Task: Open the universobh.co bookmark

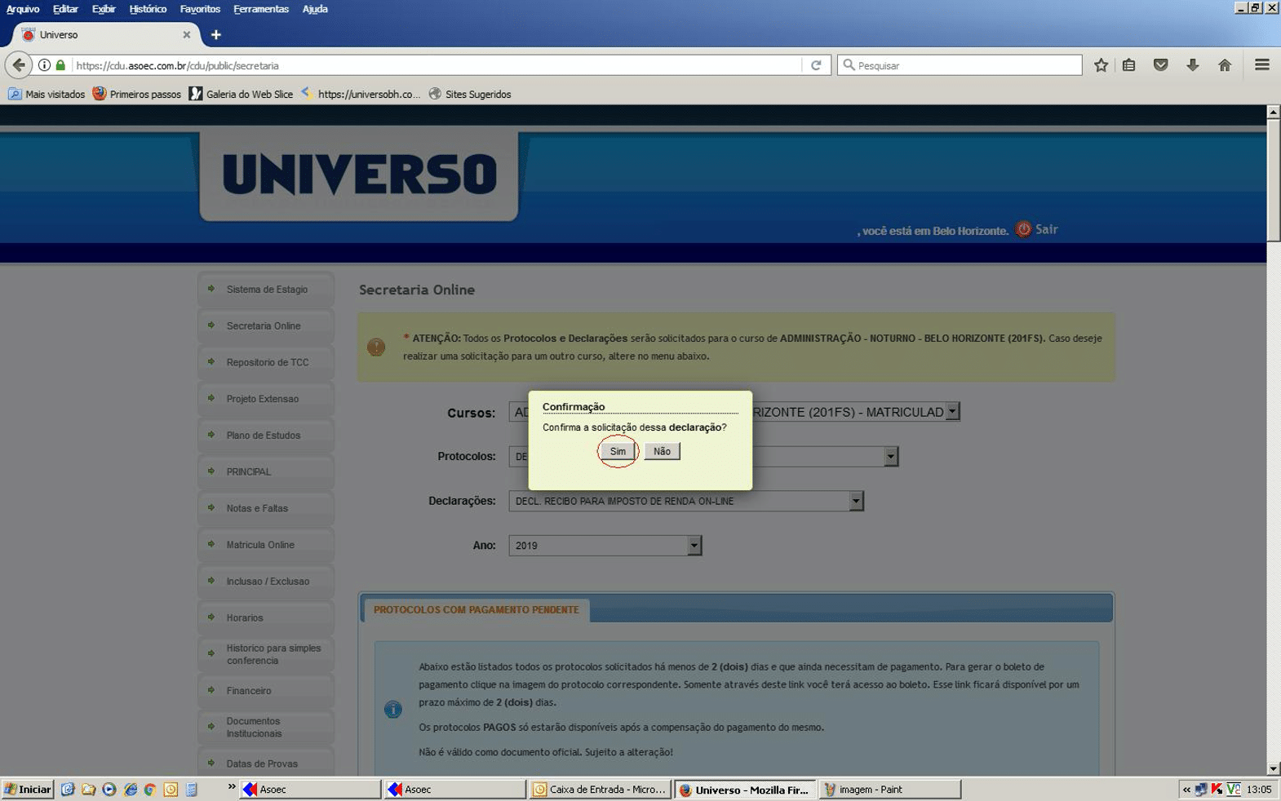Action: click(x=361, y=94)
